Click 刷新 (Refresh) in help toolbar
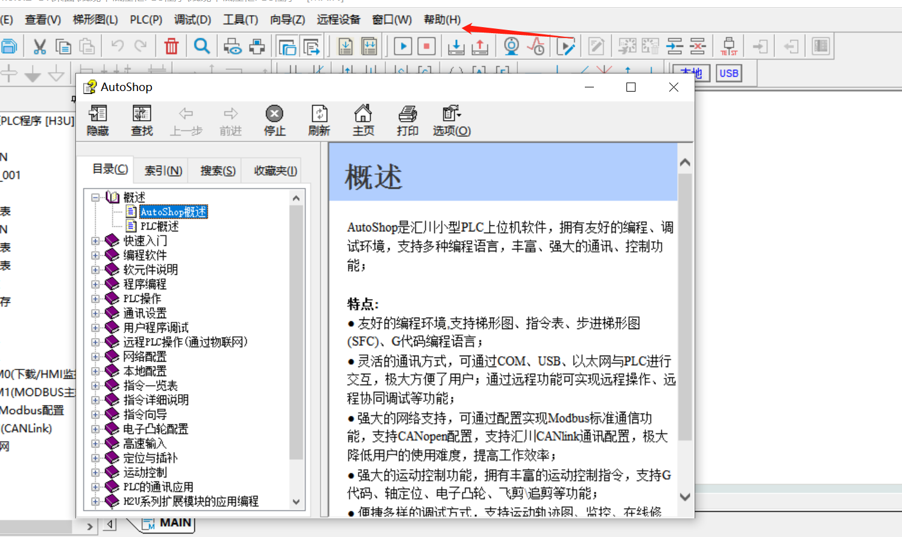This screenshot has width=902, height=537. pyautogui.click(x=319, y=121)
